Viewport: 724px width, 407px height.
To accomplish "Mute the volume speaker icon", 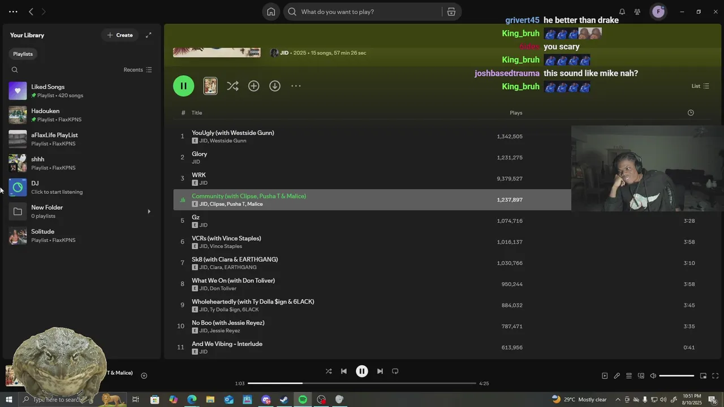I will coord(653,376).
